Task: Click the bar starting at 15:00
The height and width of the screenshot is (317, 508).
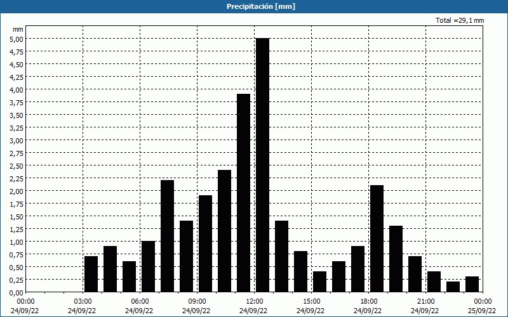Action: 320,281
